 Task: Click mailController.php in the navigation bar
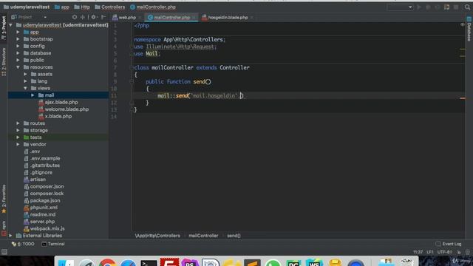[153, 7]
